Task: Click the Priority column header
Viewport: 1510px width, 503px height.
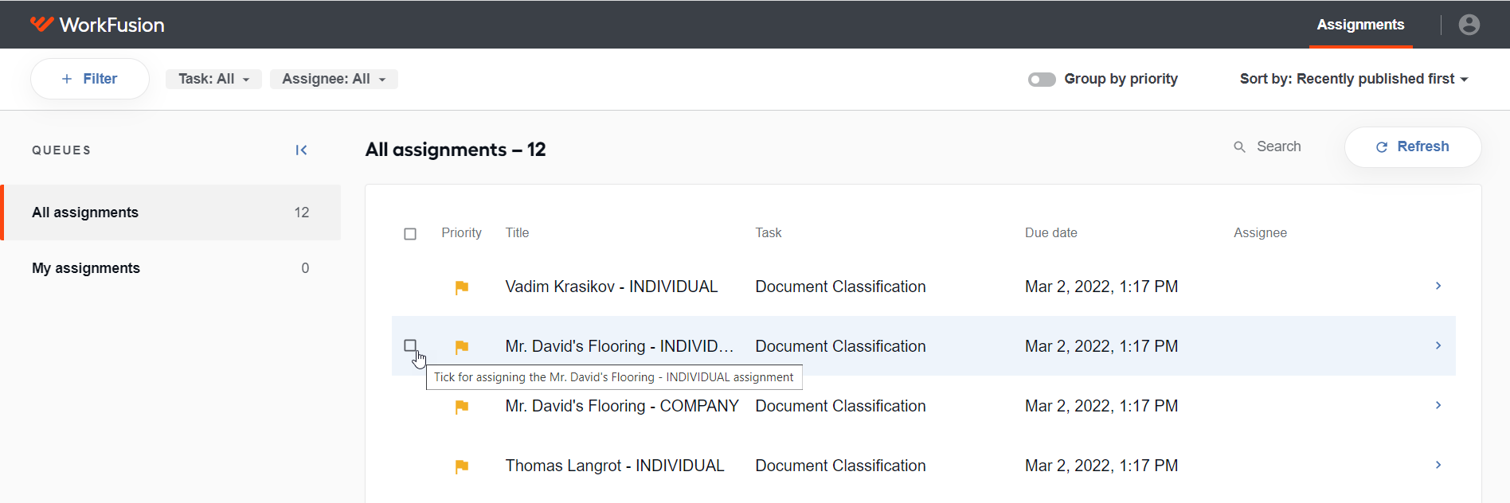Action: [x=461, y=232]
